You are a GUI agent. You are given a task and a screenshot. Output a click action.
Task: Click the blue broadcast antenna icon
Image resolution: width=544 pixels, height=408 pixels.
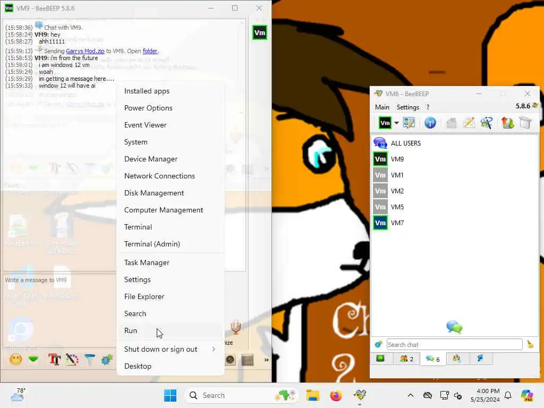tap(430, 123)
